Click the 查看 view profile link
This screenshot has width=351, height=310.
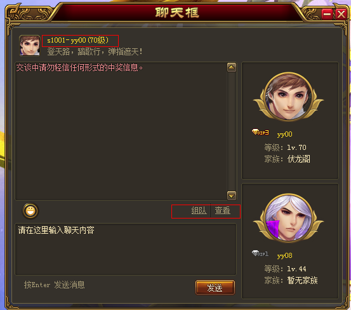click(x=223, y=210)
